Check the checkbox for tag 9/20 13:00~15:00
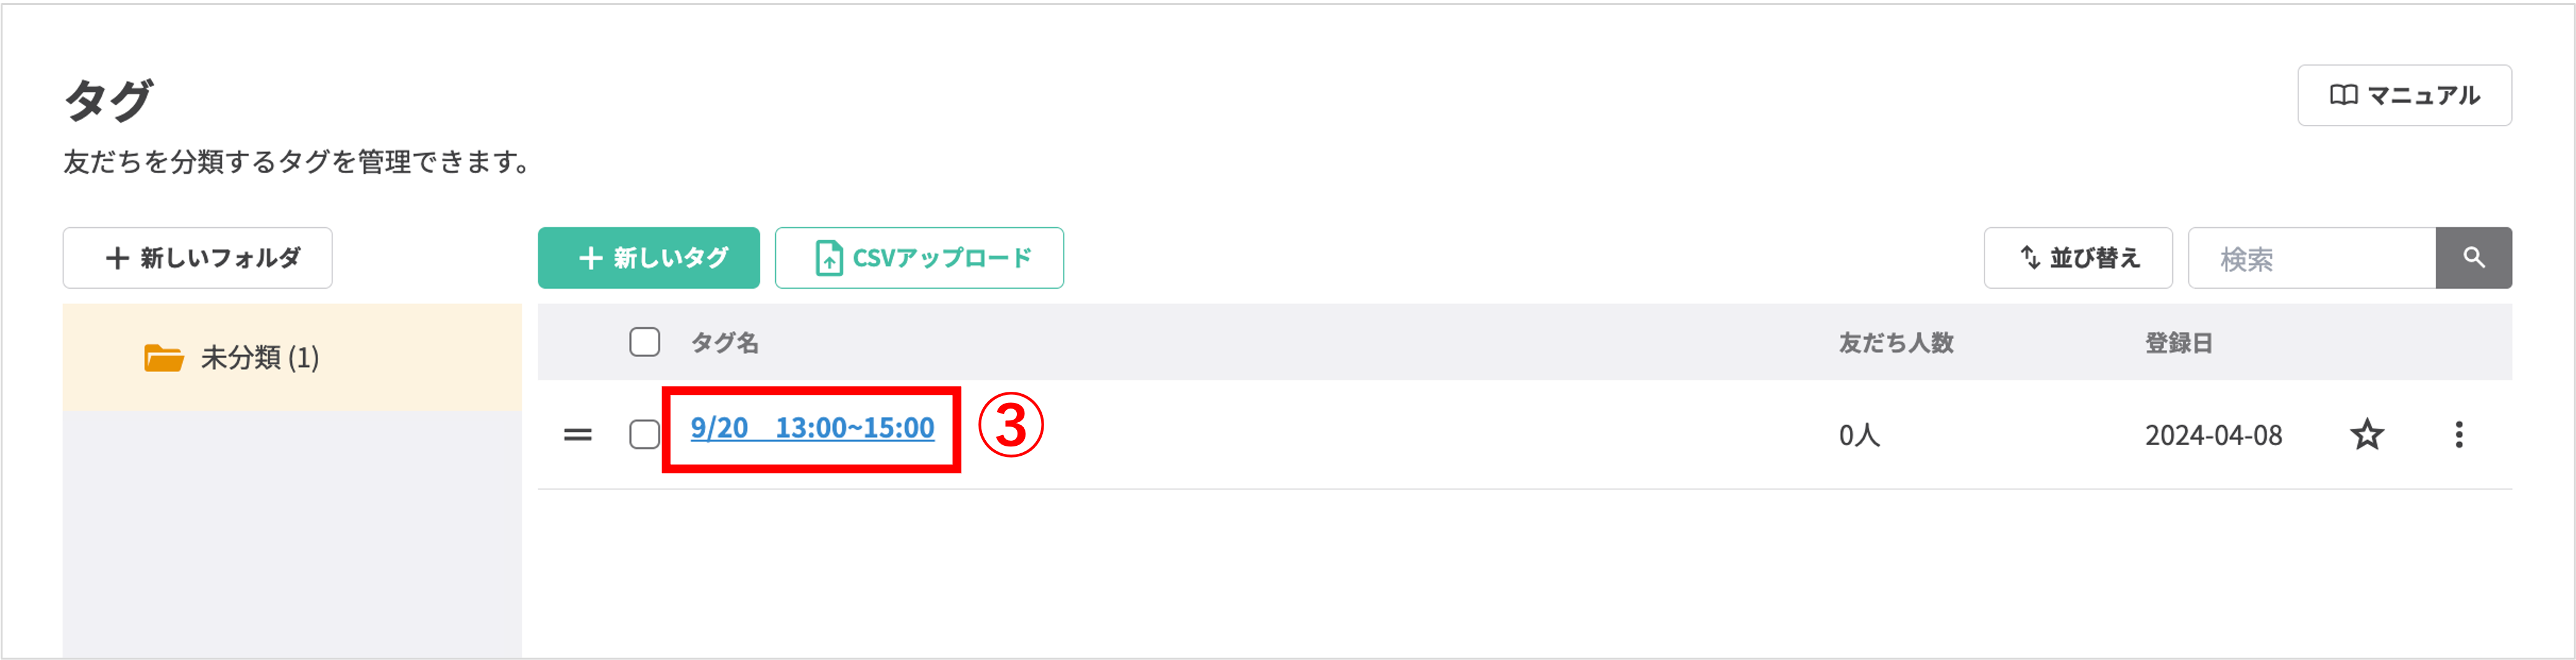Image resolution: width=2576 pixels, height=660 pixels. point(644,433)
